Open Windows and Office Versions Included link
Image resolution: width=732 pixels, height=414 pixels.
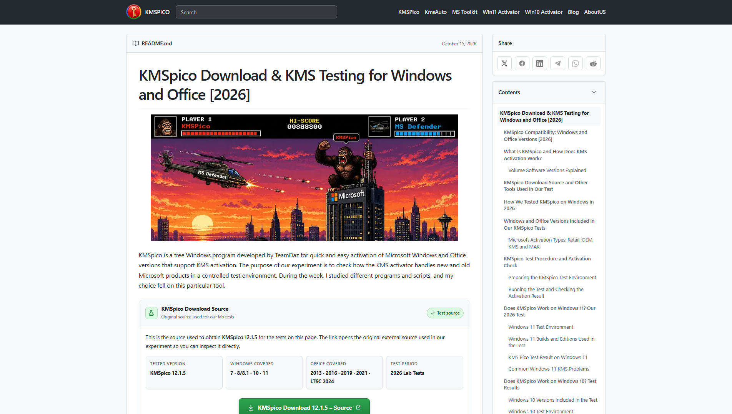click(x=549, y=224)
